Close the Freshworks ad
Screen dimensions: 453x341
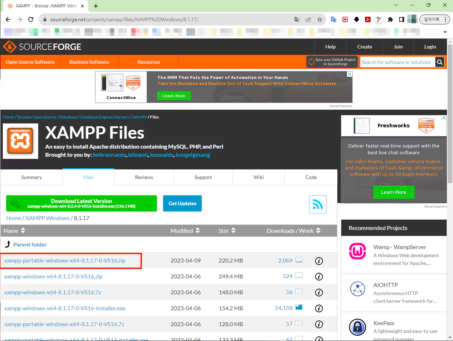pos(444,118)
